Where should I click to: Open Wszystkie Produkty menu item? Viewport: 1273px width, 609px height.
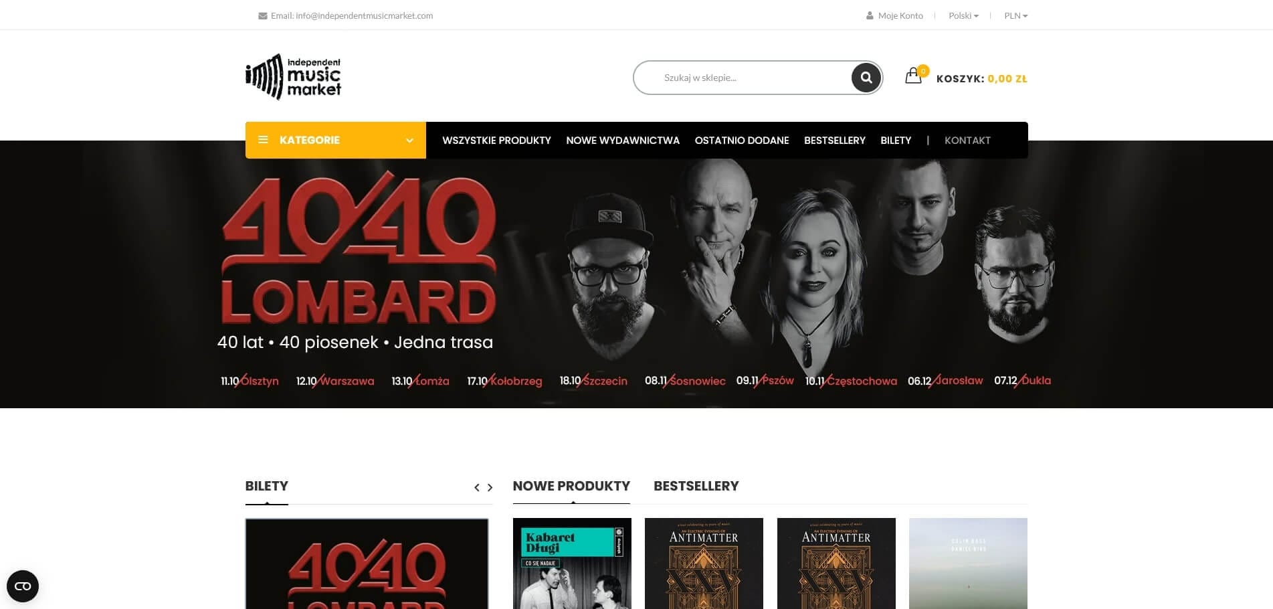pyautogui.click(x=496, y=141)
